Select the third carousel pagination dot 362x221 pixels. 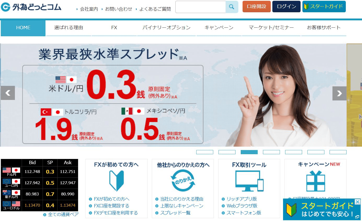(x=249, y=152)
